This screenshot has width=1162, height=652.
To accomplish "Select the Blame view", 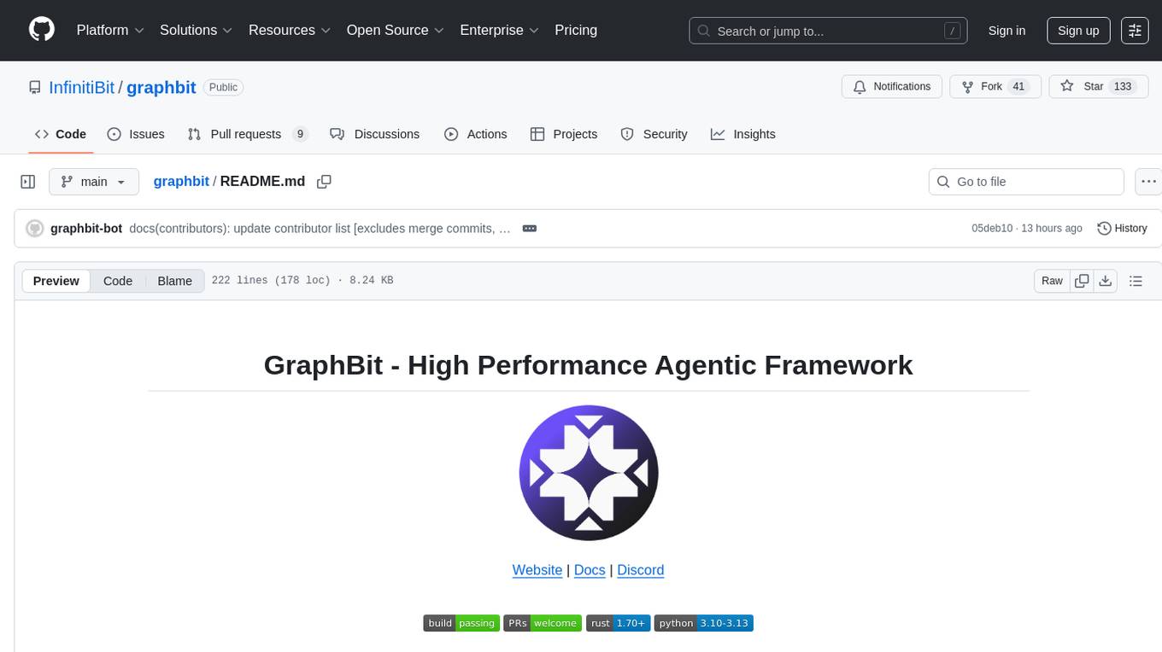I will click(174, 281).
